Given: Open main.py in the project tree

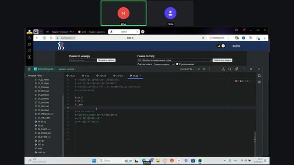Looking at the screenshot, I should [x=40, y=152].
